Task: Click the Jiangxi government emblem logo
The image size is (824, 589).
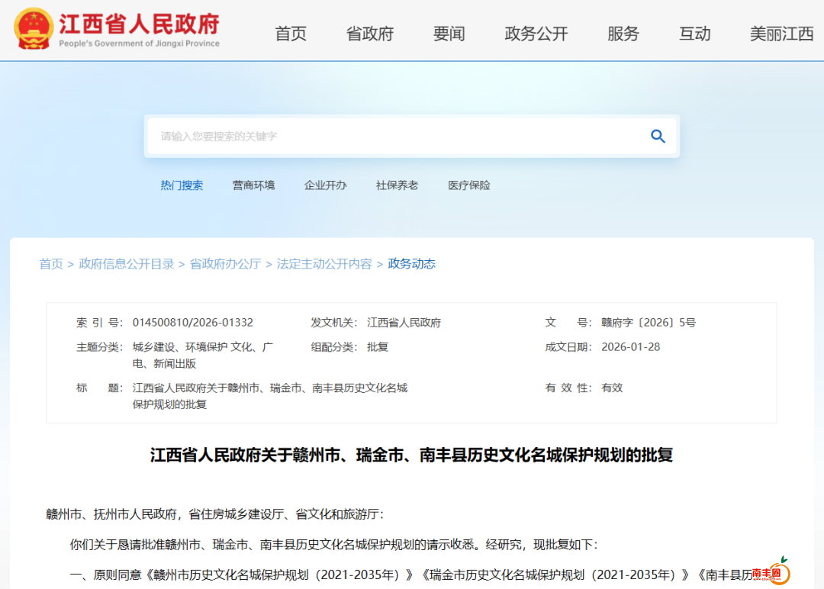Action: [x=34, y=28]
